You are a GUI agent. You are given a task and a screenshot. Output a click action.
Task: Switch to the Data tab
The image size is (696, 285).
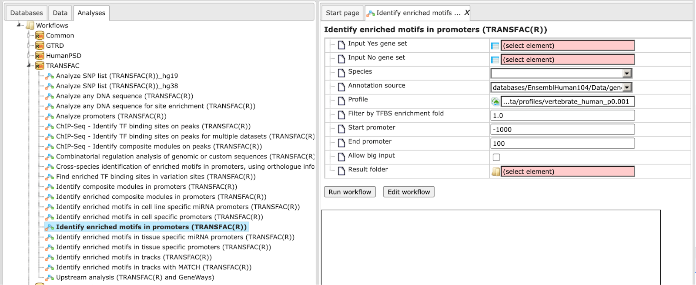pyautogui.click(x=60, y=13)
